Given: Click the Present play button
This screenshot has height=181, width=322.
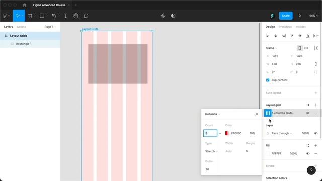Looking at the screenshot, I should tap(300, 16).
